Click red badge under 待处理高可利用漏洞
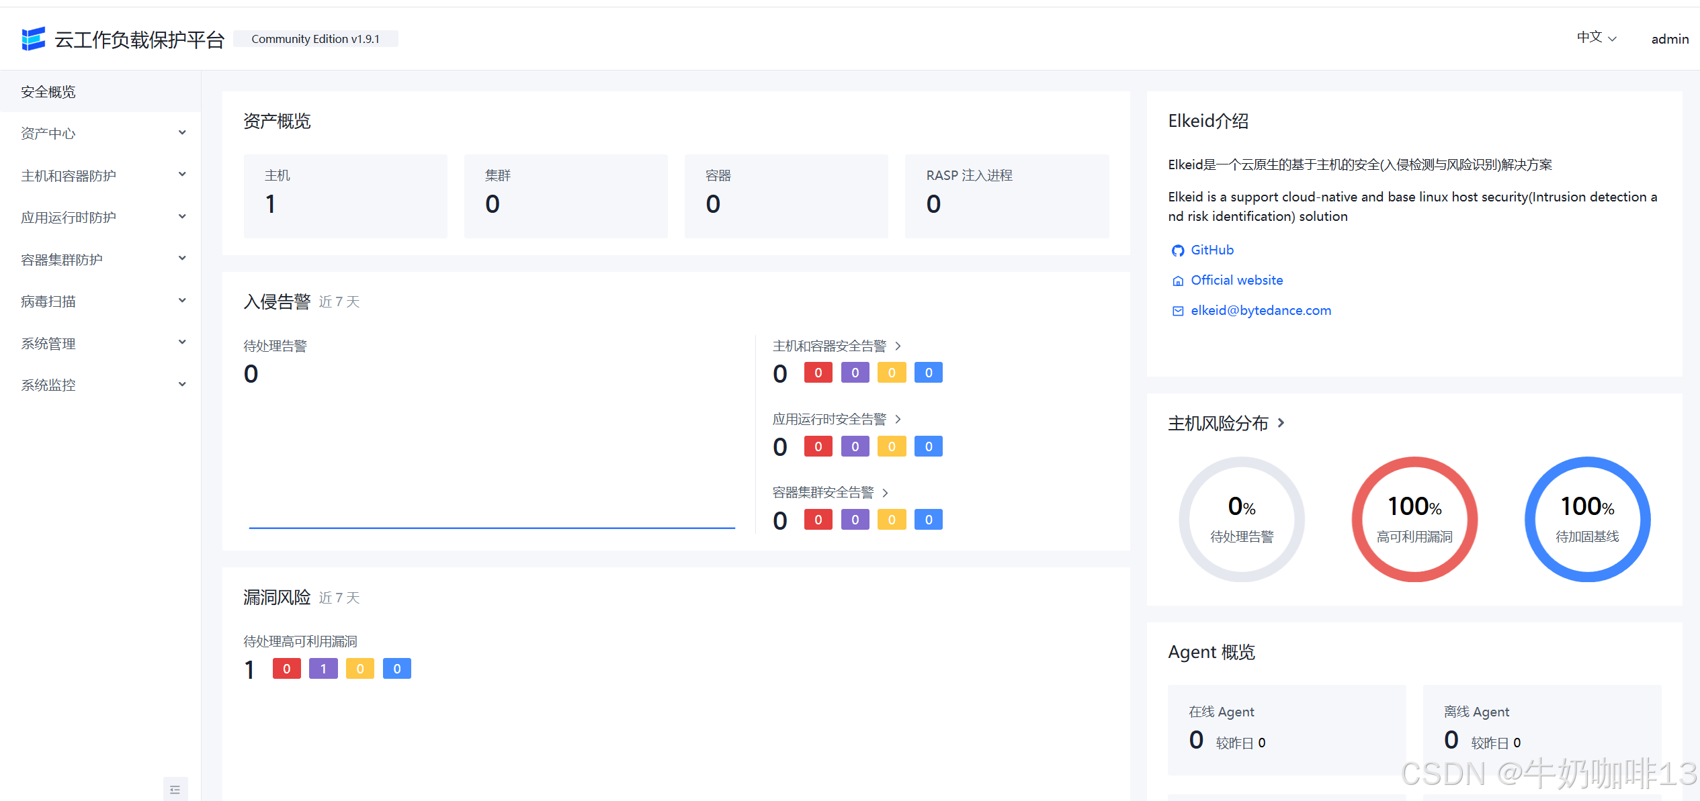Screen dimensions: 1700x801 click(x=287, y=669)
